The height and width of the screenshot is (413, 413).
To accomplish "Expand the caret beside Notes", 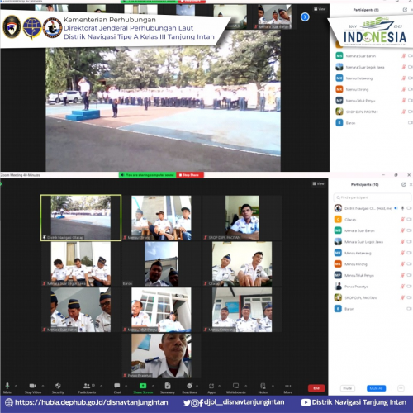I will [273, 386].
